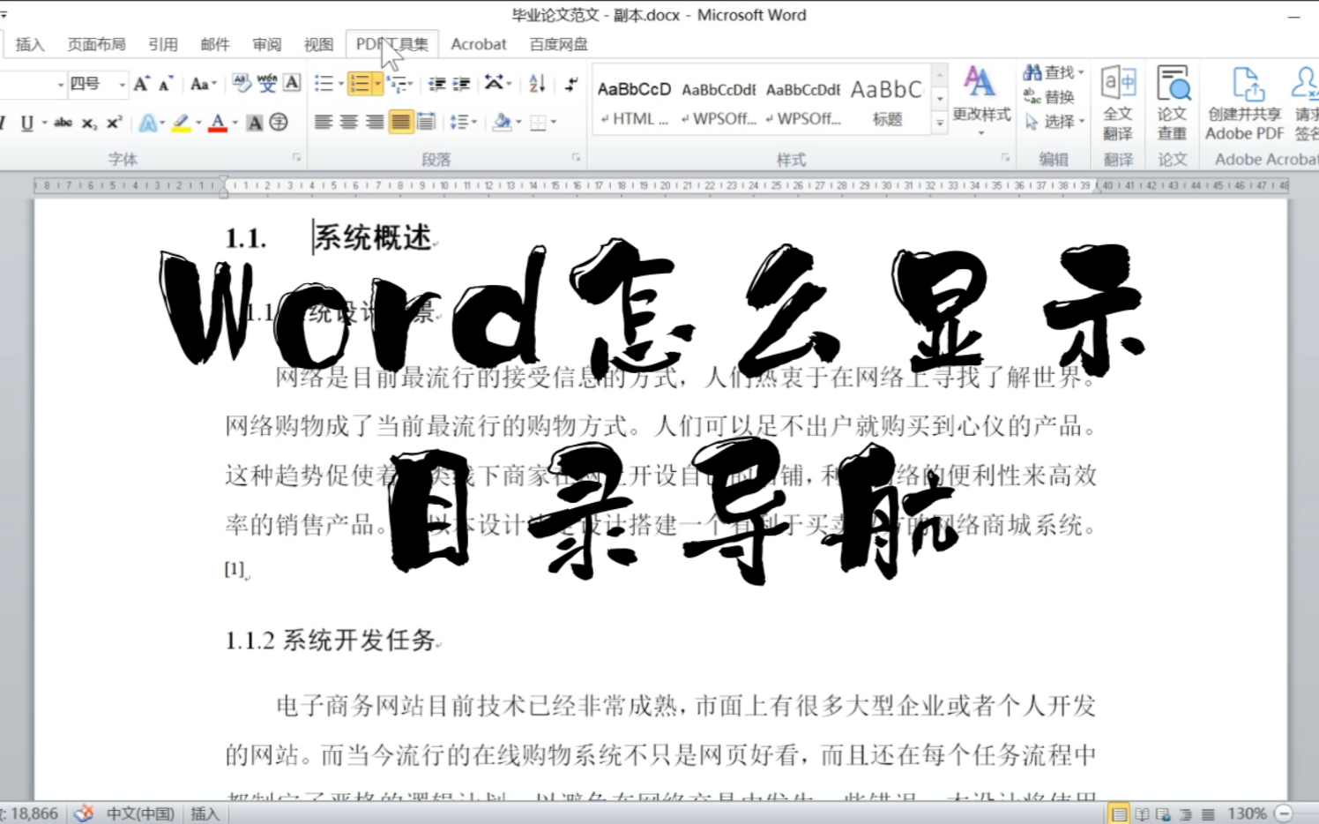This screenshot has height=824, width=1319.
Task: Toggle strikethrough formatting
Action: click(62, 123)
